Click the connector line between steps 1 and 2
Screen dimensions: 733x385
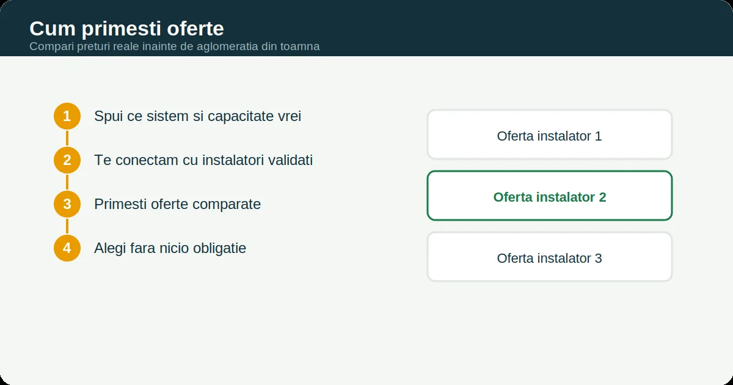[x=67, y=138]
